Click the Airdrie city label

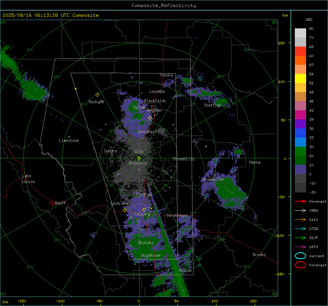pos(144,194)
